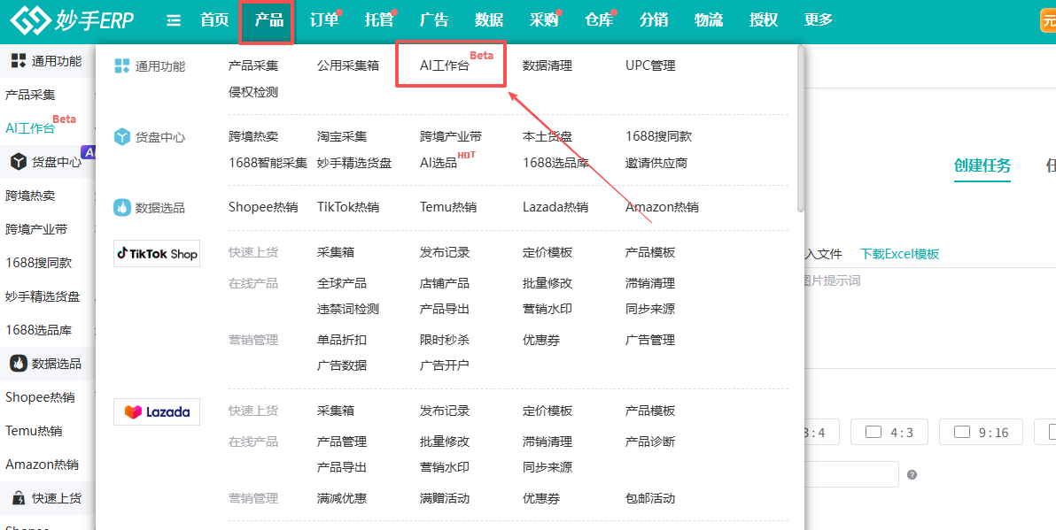Select the 9:16 aspect ratio option
Image resolution: width=1056 pixels, height=530 pixels.
982,432
